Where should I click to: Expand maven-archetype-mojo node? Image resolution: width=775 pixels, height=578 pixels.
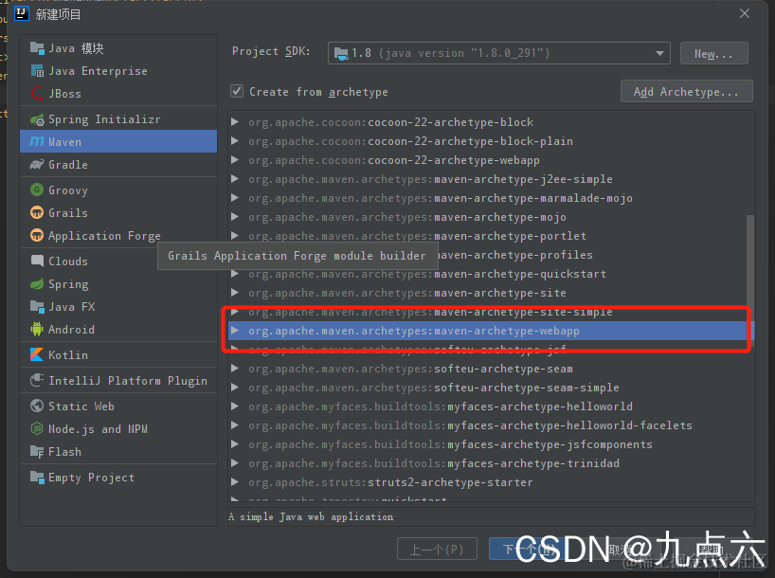[235, 217]
